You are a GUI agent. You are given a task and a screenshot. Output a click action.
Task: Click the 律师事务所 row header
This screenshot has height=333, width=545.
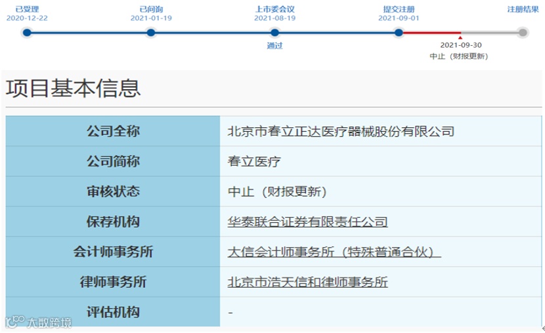point(113,282)
